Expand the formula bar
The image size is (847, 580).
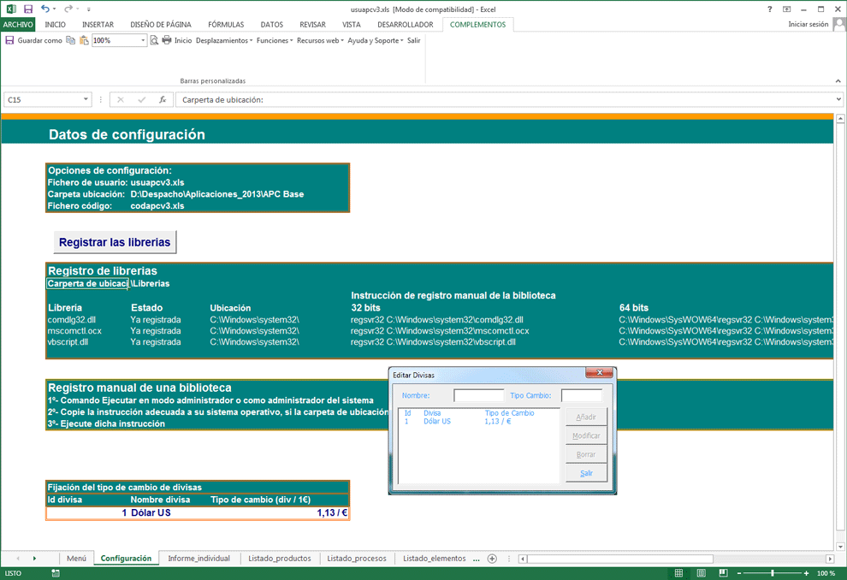pos(838,99)
